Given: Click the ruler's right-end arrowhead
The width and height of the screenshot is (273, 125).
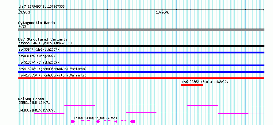Looking at the screenshot, I should pos(263,10).
